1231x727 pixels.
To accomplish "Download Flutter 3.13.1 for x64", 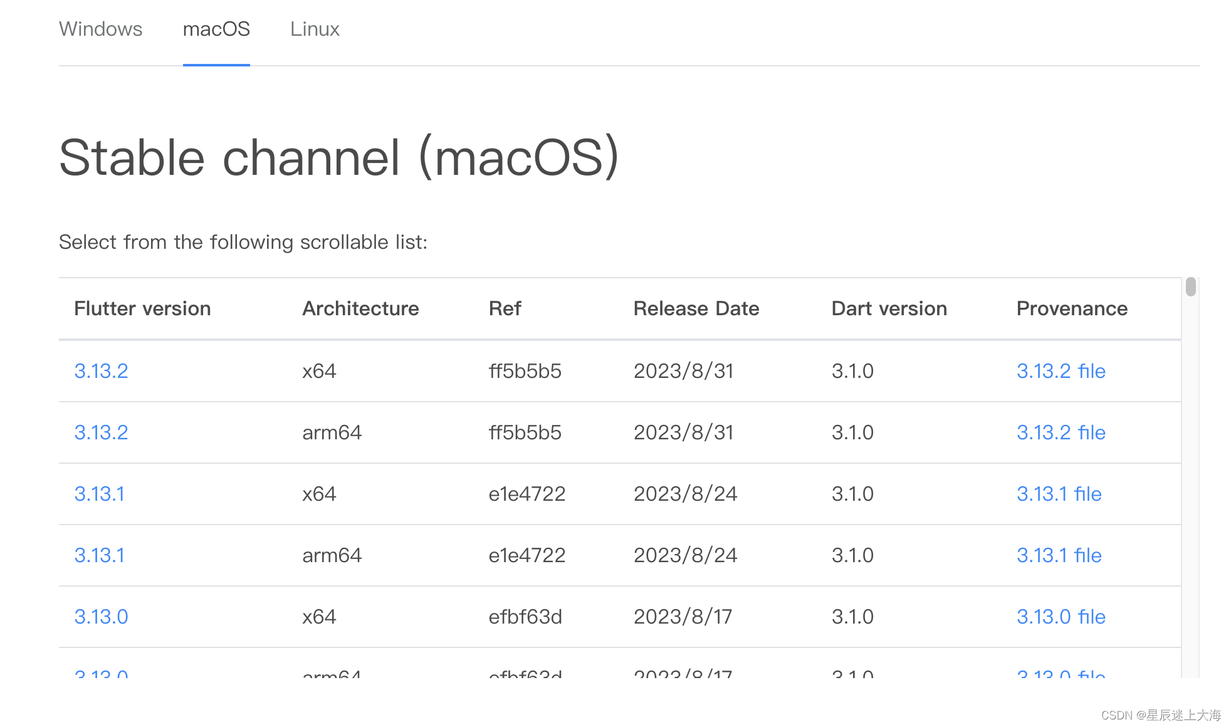I will point(99,494).
